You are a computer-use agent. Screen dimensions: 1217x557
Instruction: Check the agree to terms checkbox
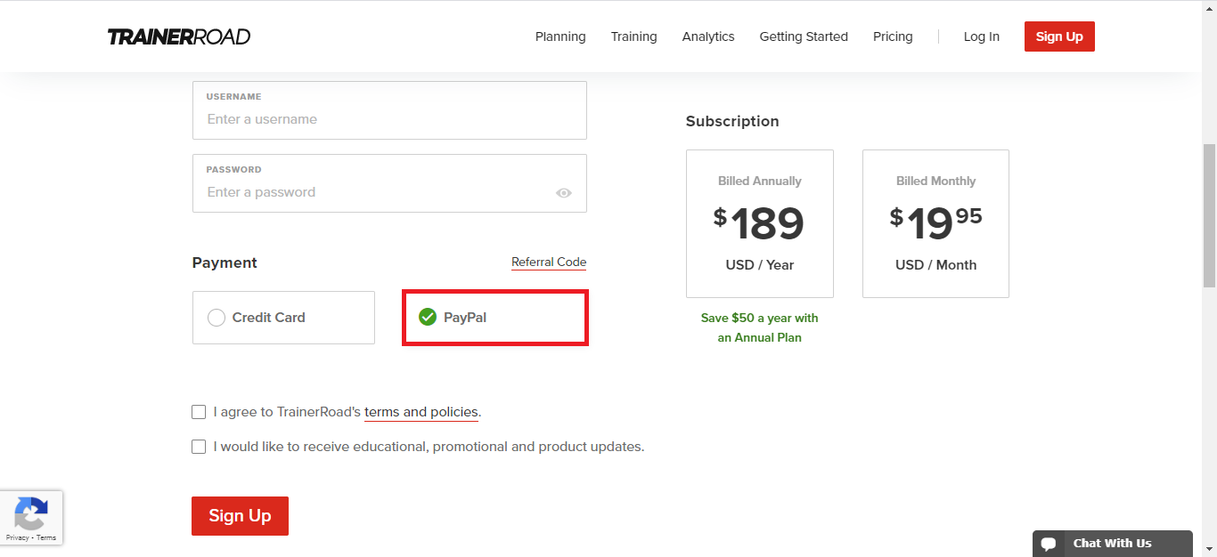click(199, 412)
